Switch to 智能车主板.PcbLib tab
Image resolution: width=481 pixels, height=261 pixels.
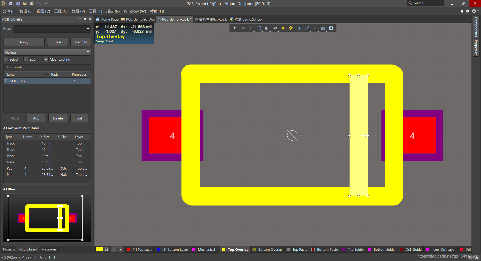click(211, 19)
